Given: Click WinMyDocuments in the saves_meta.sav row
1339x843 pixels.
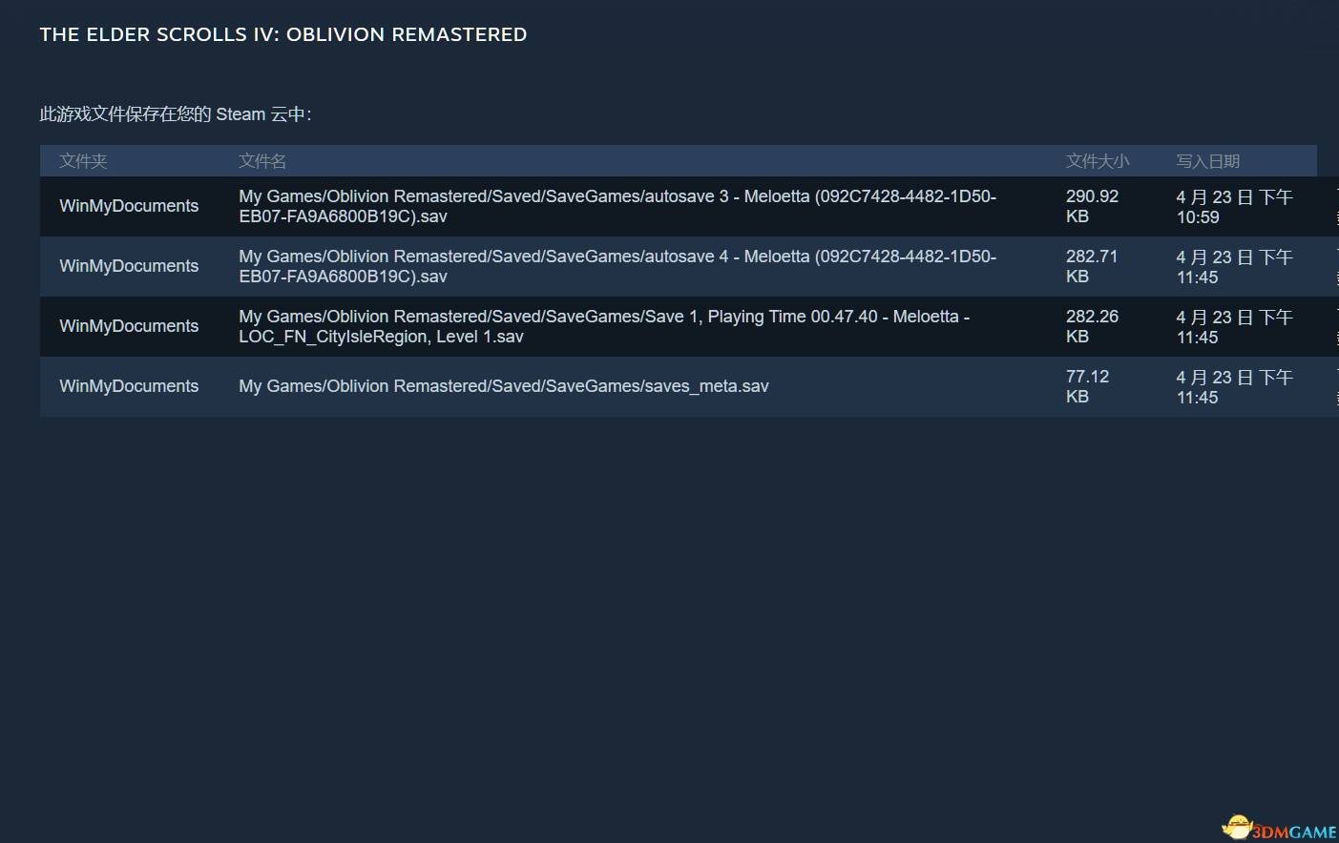Looking at the screenshot, I should (x=129, y=386).
